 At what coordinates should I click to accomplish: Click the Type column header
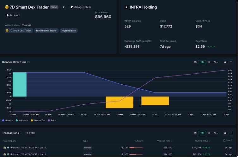click(85, 141)
